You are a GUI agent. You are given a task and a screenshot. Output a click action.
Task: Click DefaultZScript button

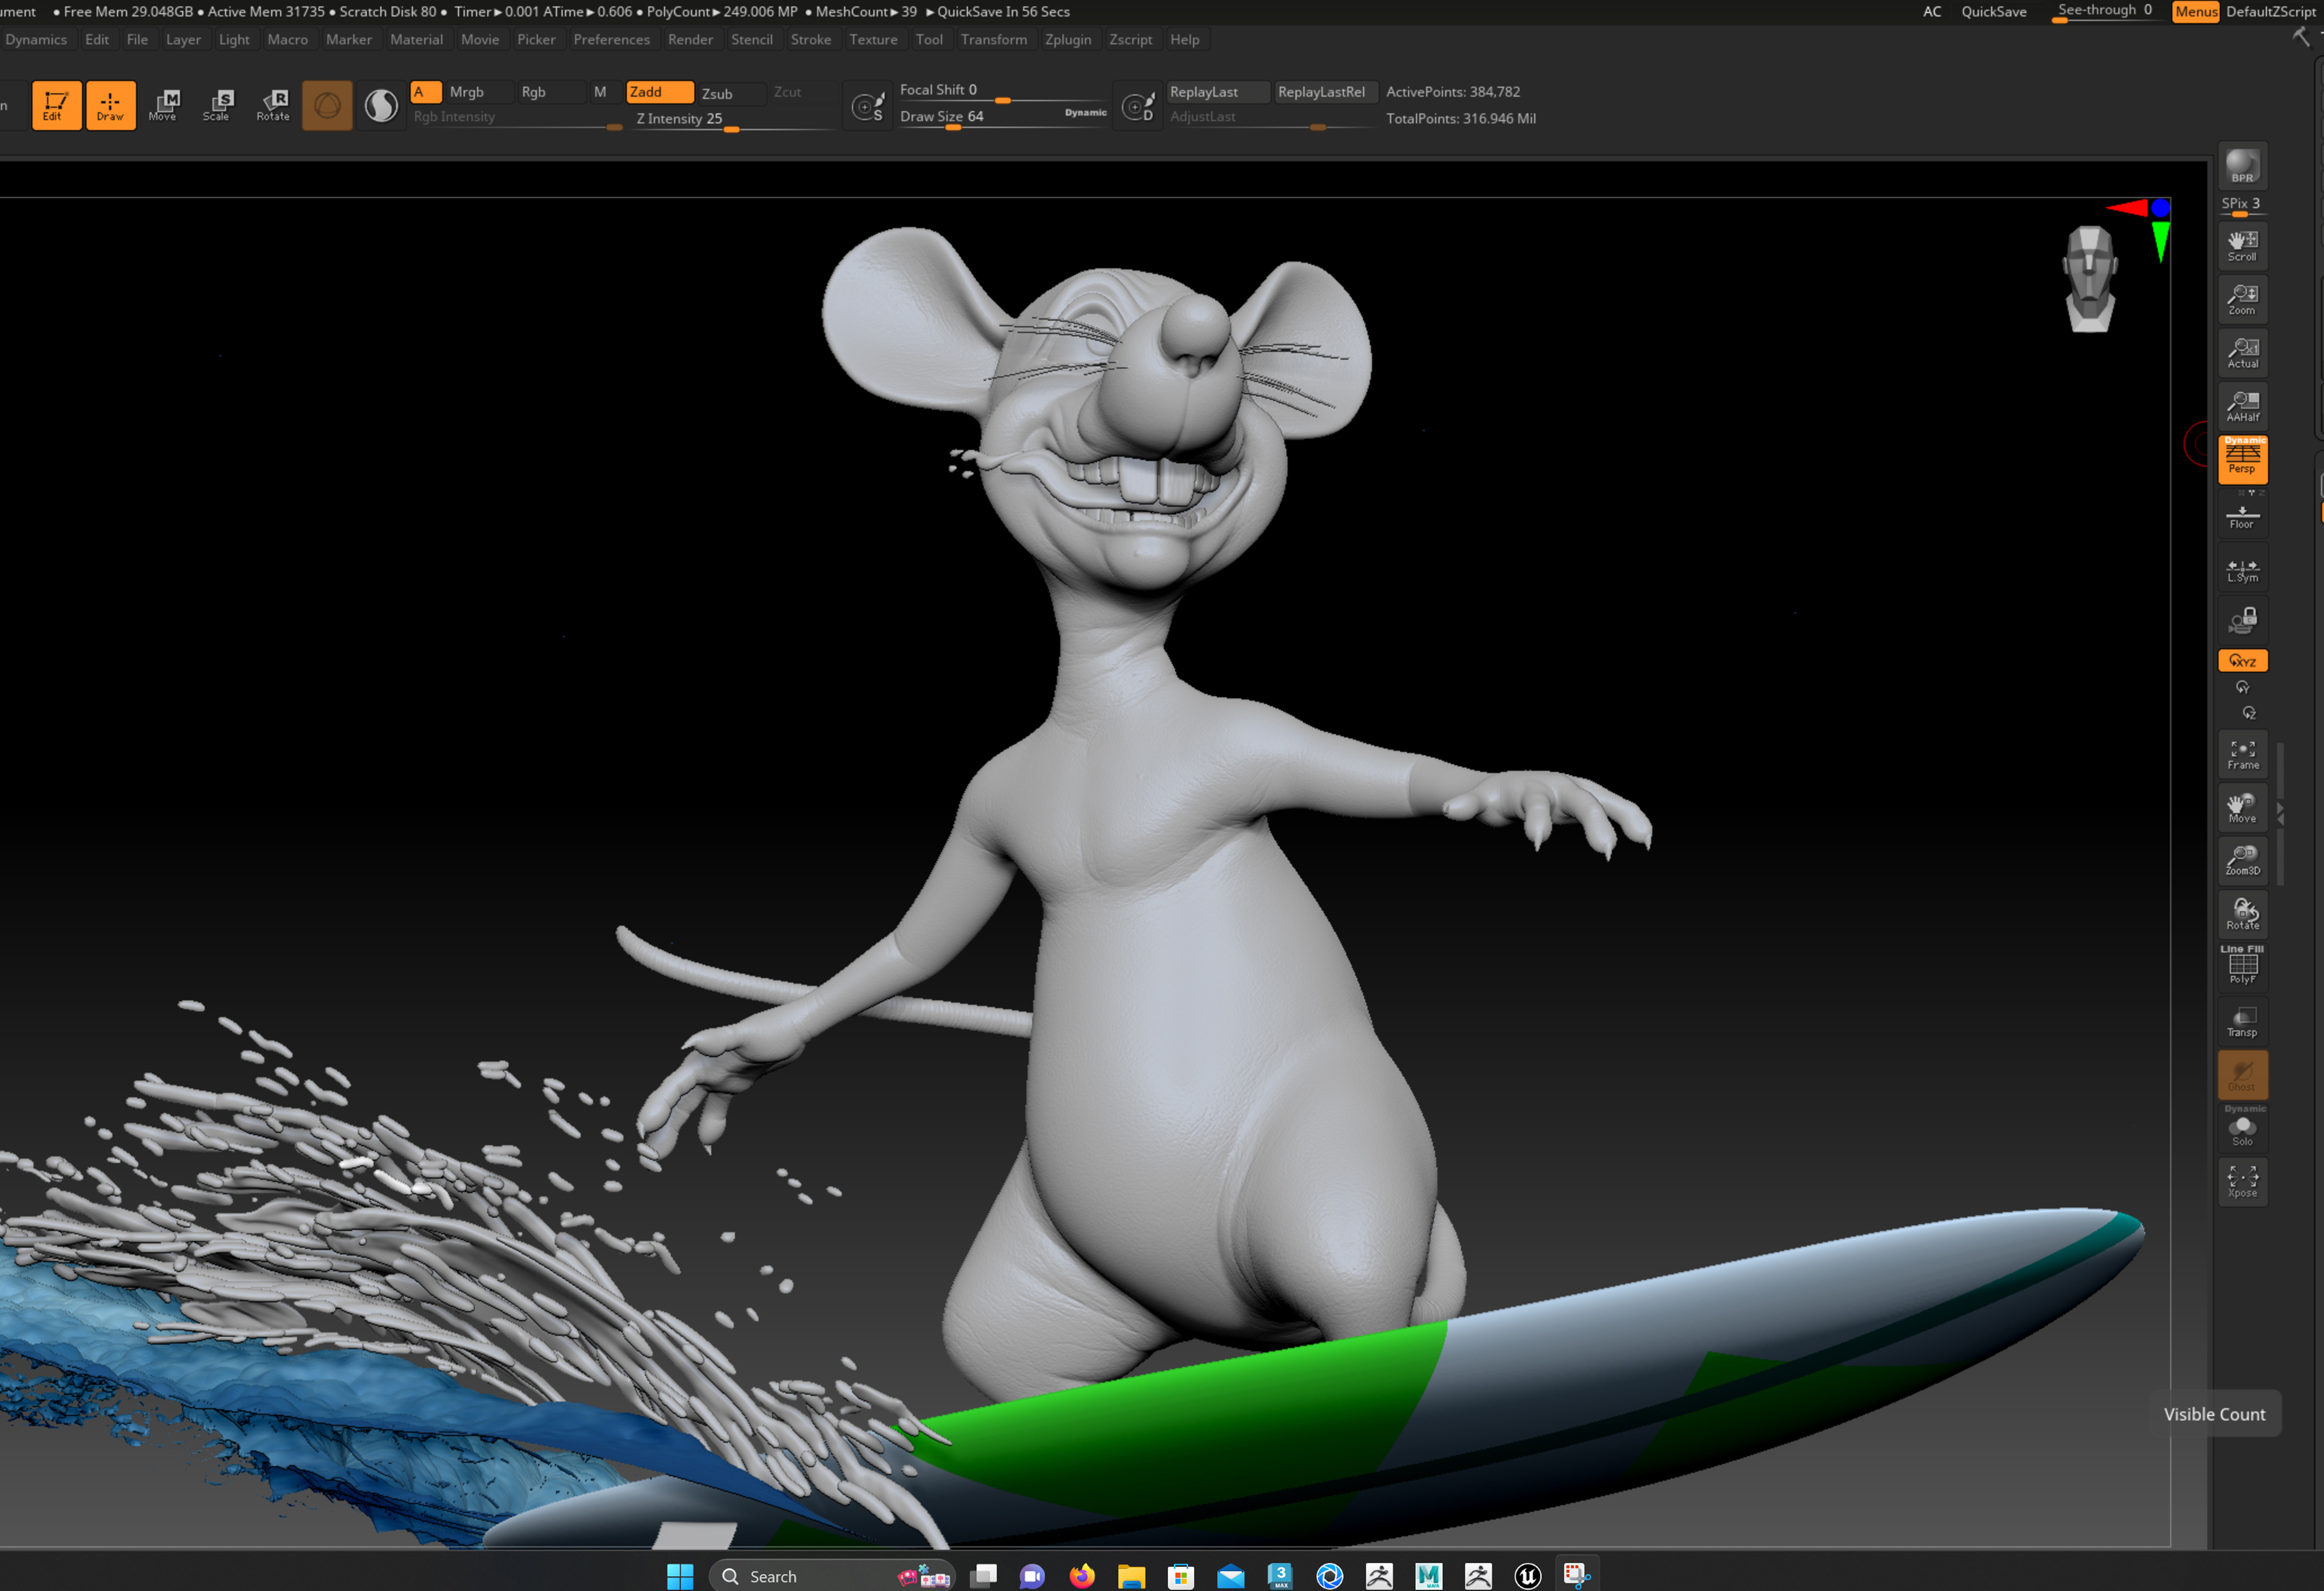click(2270, 11)
